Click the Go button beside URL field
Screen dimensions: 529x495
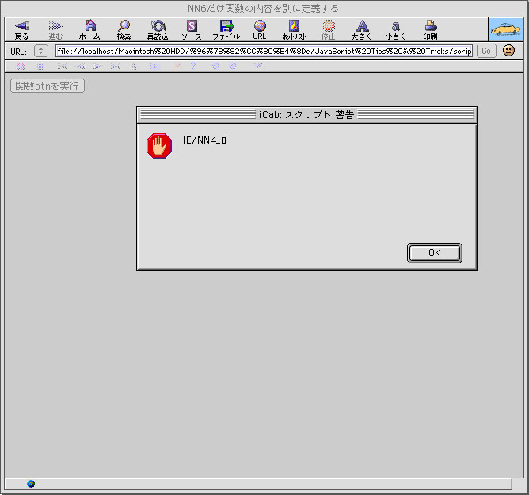click(486, 51)
